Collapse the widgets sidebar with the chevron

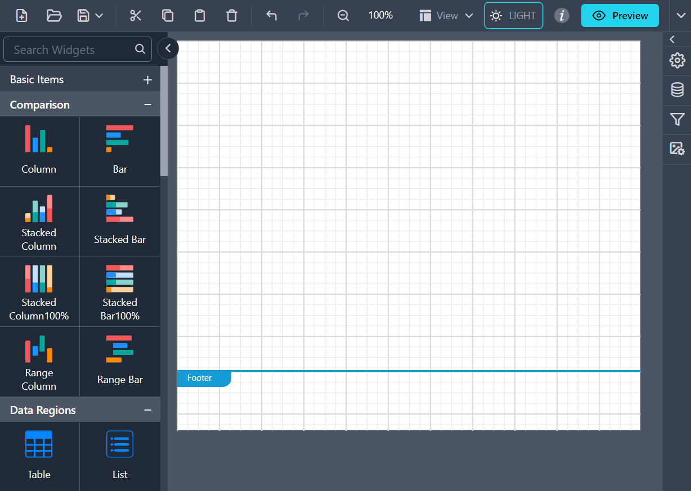[x=168, y=48]
